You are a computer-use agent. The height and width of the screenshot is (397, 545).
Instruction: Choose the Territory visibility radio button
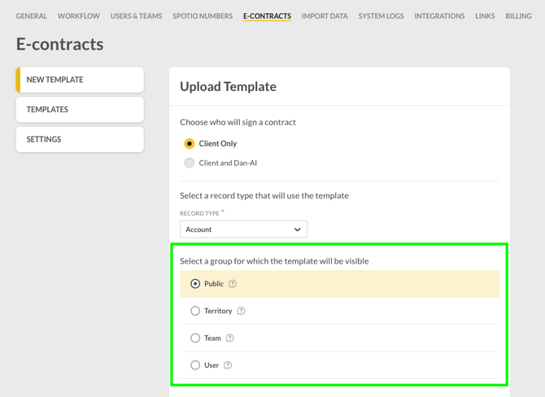coord(195,311)
